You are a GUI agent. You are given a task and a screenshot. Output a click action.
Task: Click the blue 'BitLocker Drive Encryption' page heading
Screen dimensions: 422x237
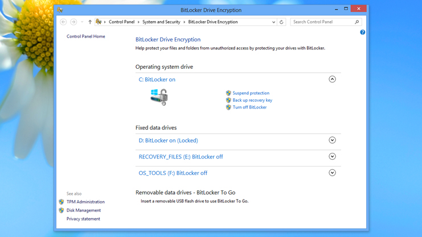[x=168, y=40]
